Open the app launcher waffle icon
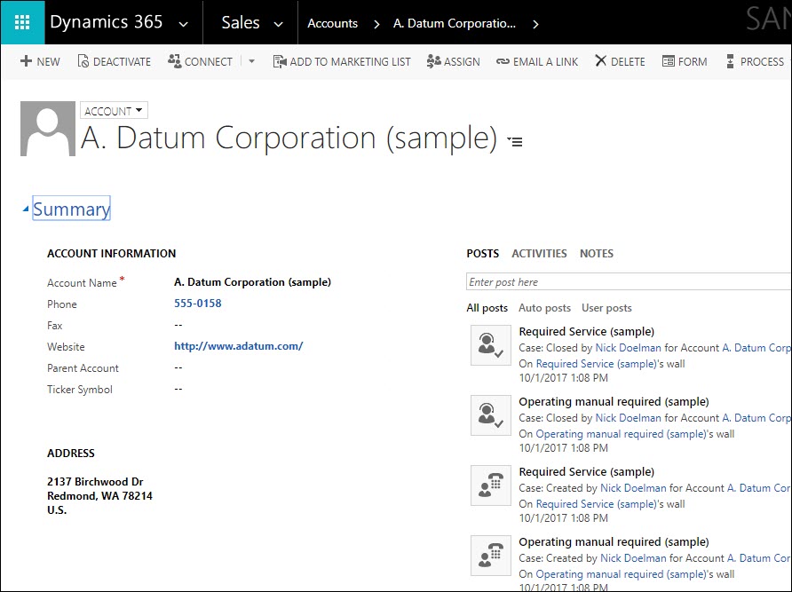The image size is (792, 592). [22, 22]
